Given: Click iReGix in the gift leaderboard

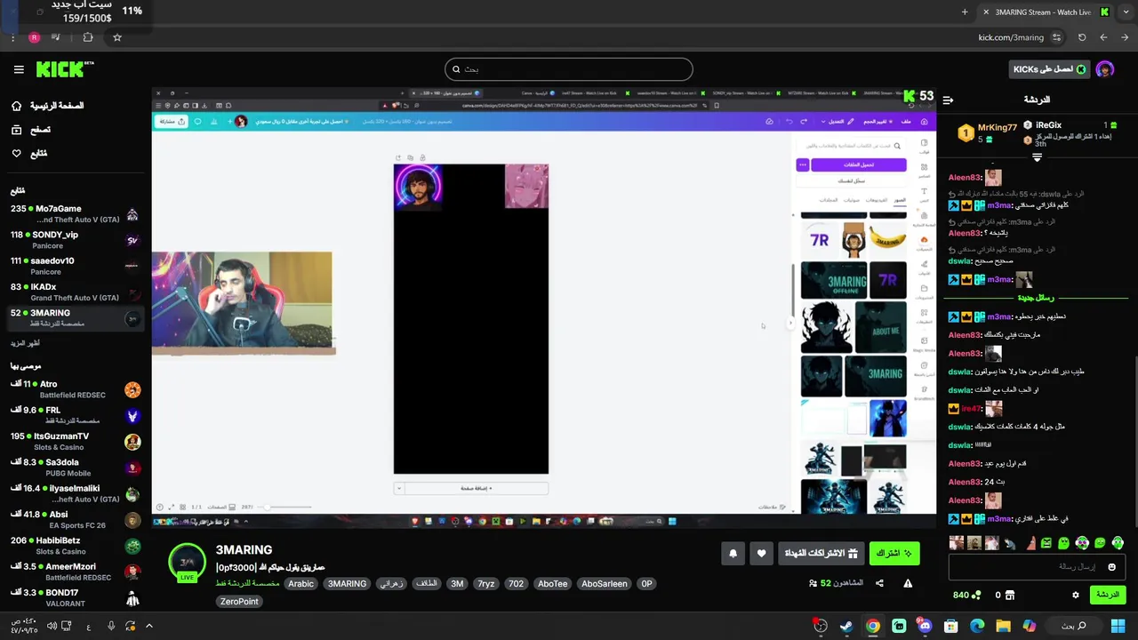Looking at the screenshot, I should (x=1048, y=125).
